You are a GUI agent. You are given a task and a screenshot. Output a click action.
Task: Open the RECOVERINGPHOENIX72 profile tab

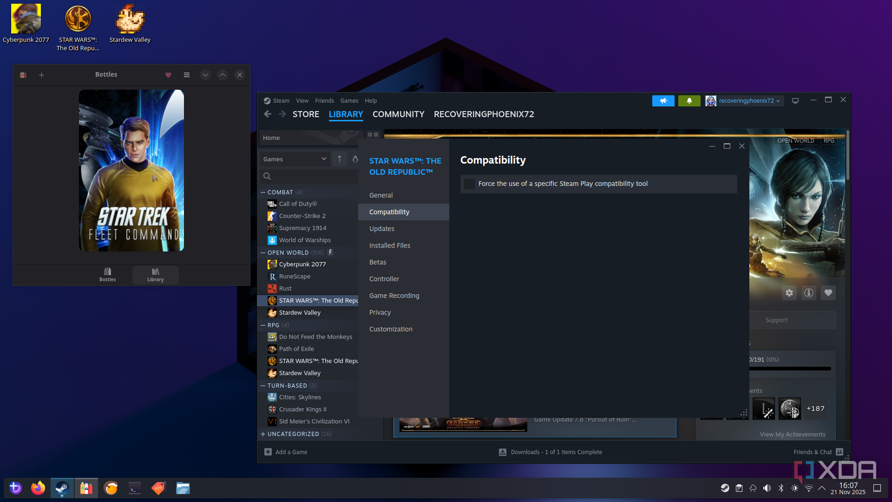tap(484, 114)
